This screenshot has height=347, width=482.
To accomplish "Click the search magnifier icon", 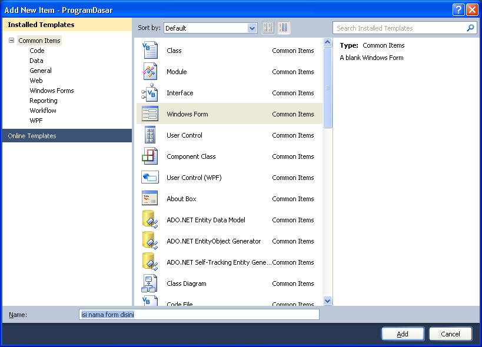I will pyautogui.click(x=470, y=28).
